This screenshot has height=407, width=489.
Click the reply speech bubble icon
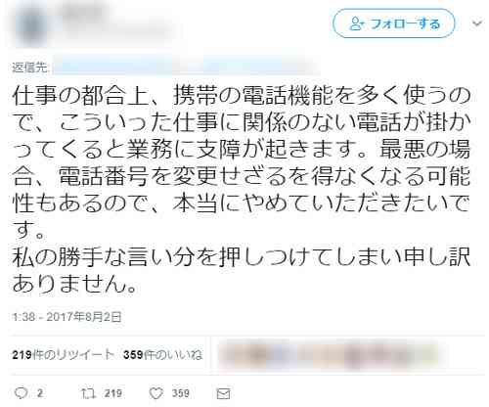[22, 393]
